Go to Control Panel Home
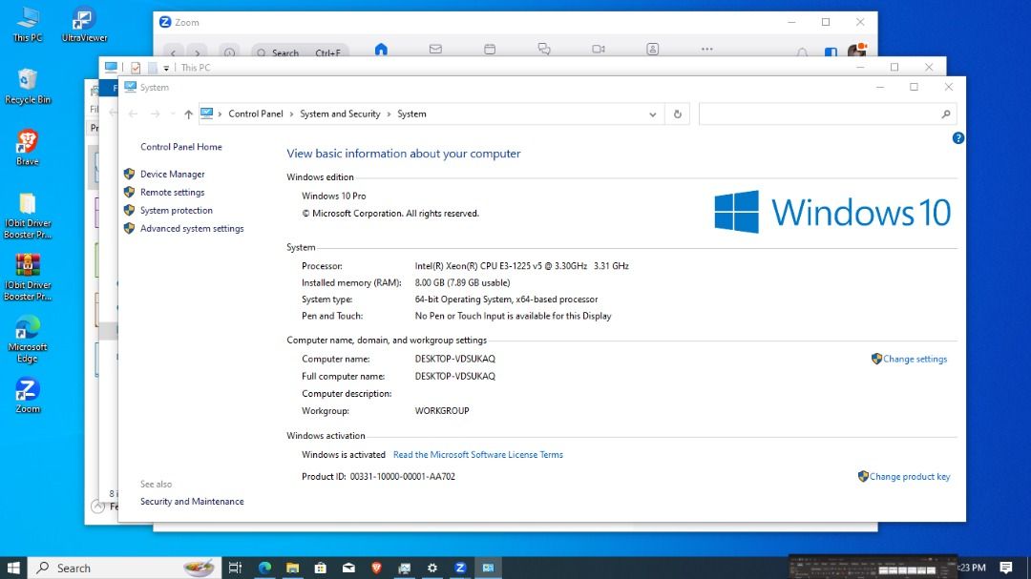 click(180, 147)
